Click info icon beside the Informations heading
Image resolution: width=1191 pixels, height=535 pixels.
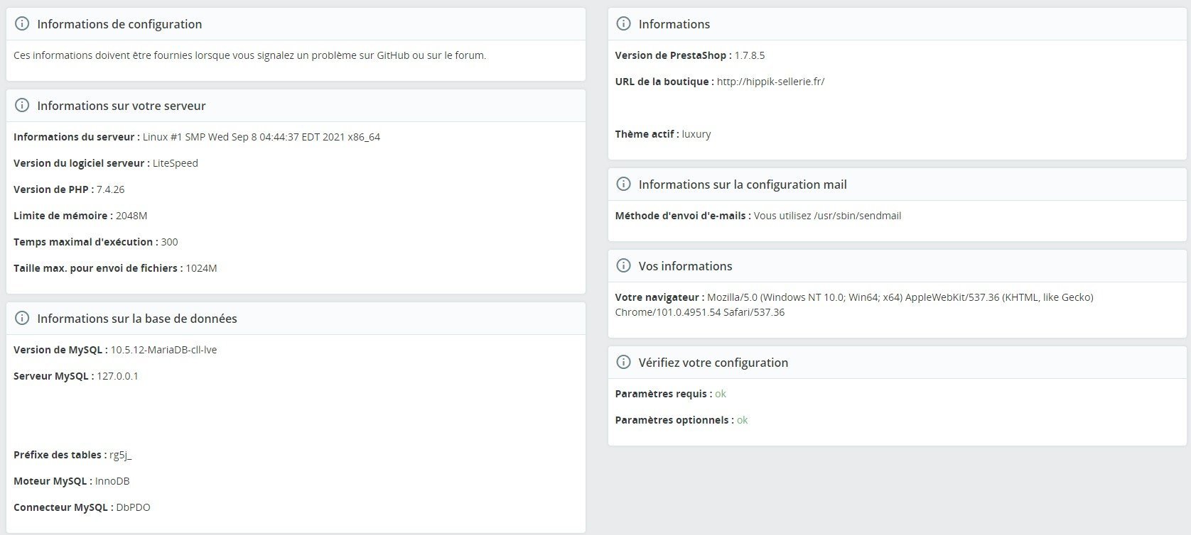click(623, 24)
